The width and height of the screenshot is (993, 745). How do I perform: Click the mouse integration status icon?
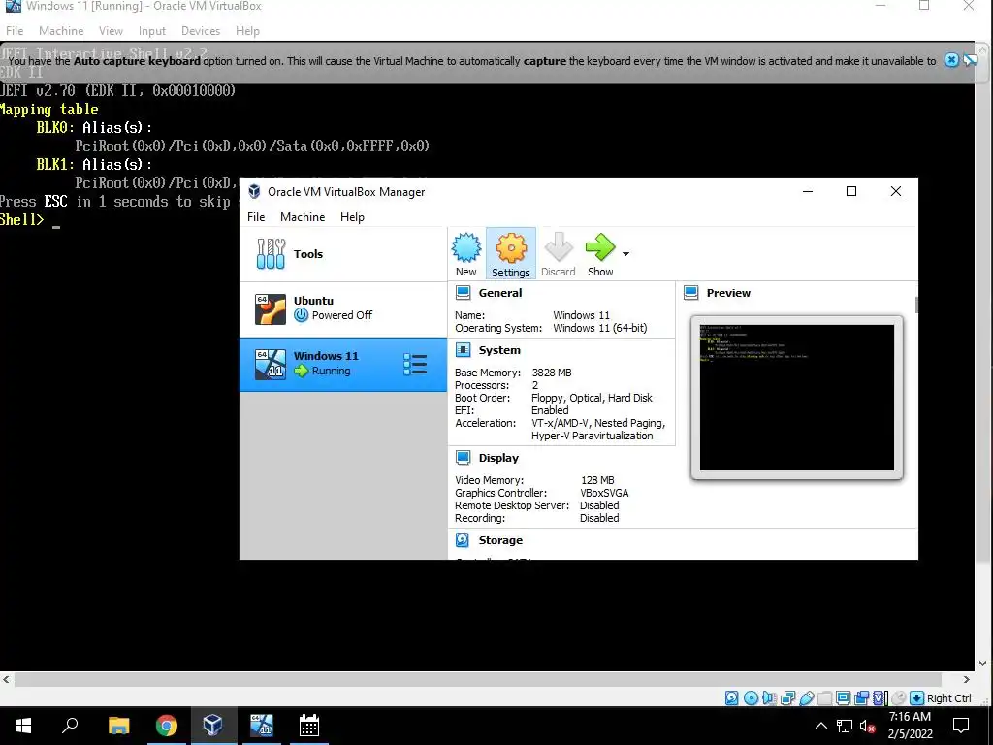[x=898, y=698]
